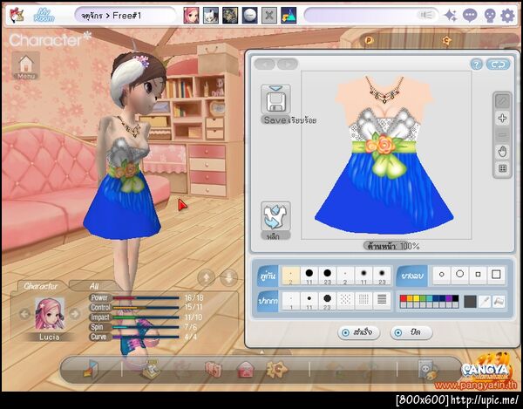
Task: Click the ปิด close button
Action: (411, 332)
